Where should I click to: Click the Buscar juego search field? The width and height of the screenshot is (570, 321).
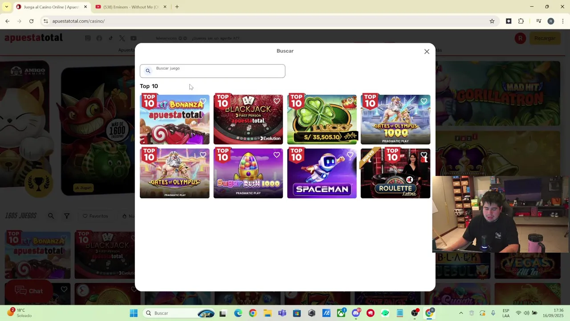pos(212,71)
